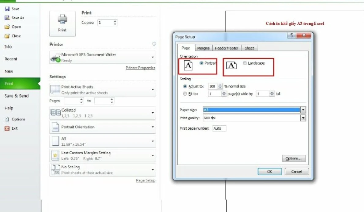Open the Print quality dropdown

tap(303, 117)
